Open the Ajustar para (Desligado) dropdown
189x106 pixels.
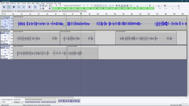[x=19, y=102]
